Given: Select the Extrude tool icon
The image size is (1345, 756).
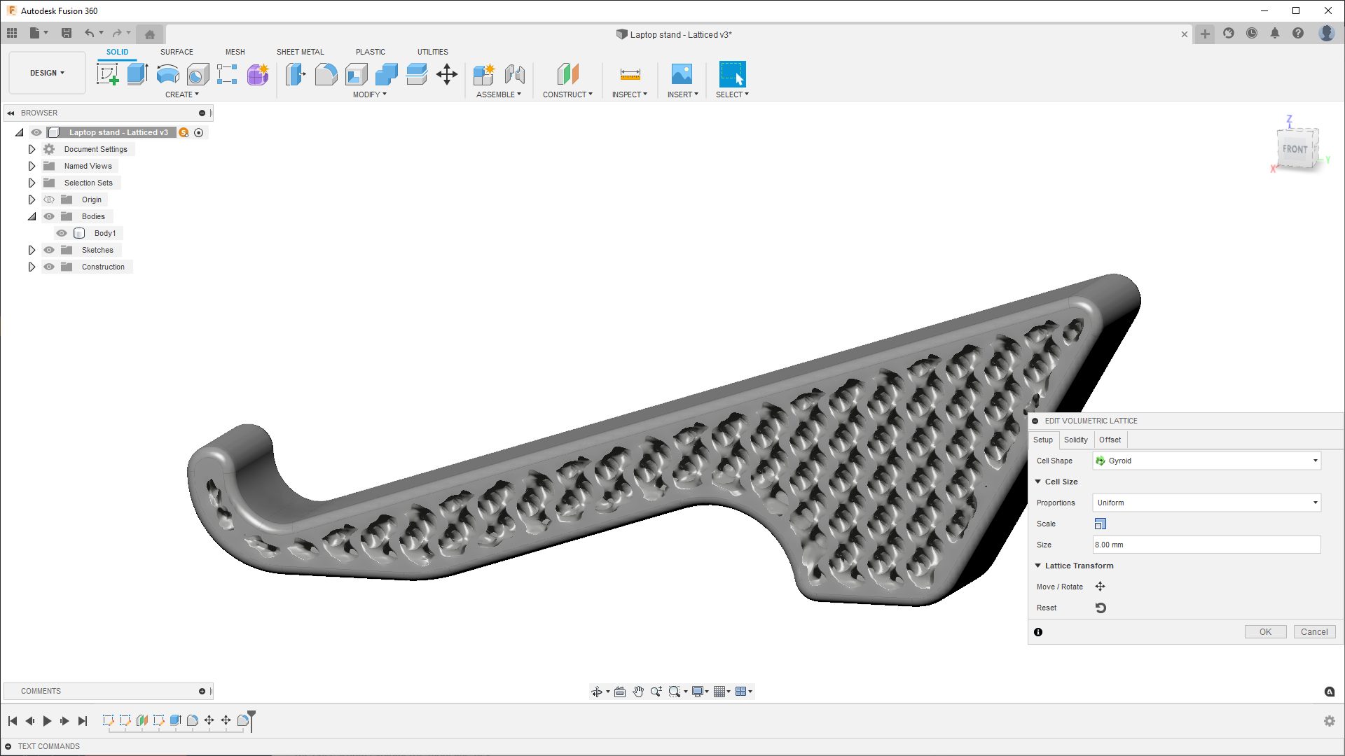Looking at the screenshot, I should (137, 74).
